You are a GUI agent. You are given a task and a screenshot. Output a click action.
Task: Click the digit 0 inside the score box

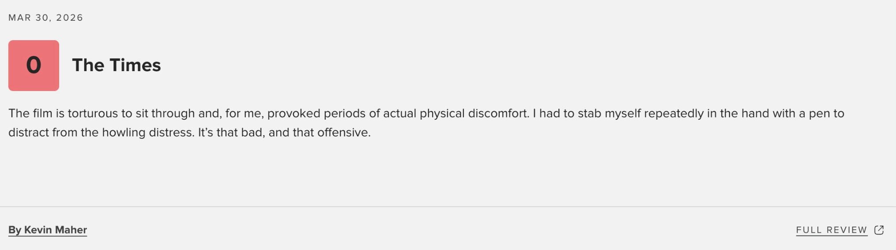pyautogui.click(x=34, y=65)
